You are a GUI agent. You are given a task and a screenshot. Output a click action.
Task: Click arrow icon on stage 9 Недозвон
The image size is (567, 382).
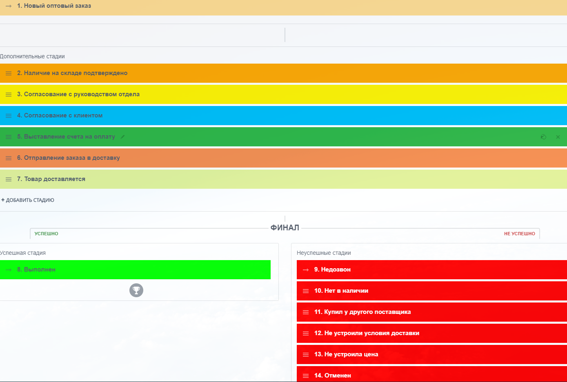[306, 270]
